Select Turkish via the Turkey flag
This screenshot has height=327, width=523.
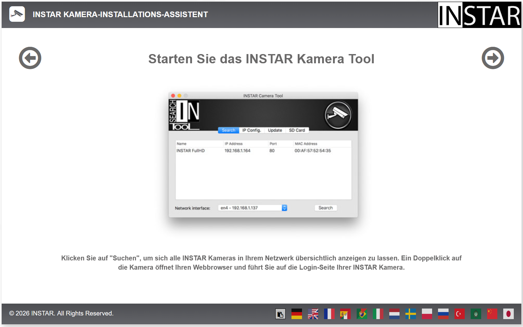pos(460,314)
